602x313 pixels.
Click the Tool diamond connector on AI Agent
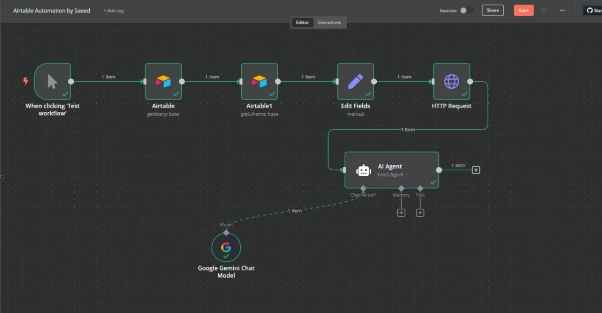(x=420, y=188)
